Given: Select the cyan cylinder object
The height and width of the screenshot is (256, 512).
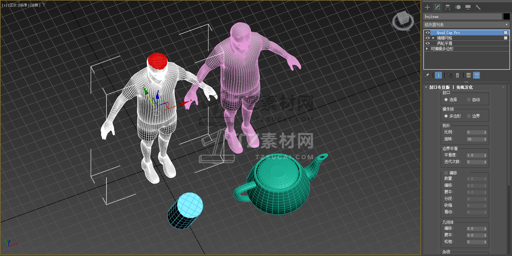Looking at the screenshot, I should 185,211.
